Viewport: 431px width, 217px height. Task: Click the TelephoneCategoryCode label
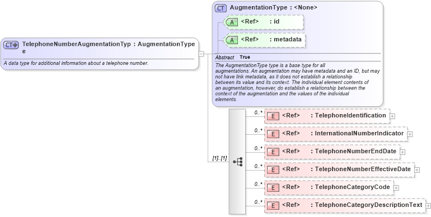[x=353, y=187]
